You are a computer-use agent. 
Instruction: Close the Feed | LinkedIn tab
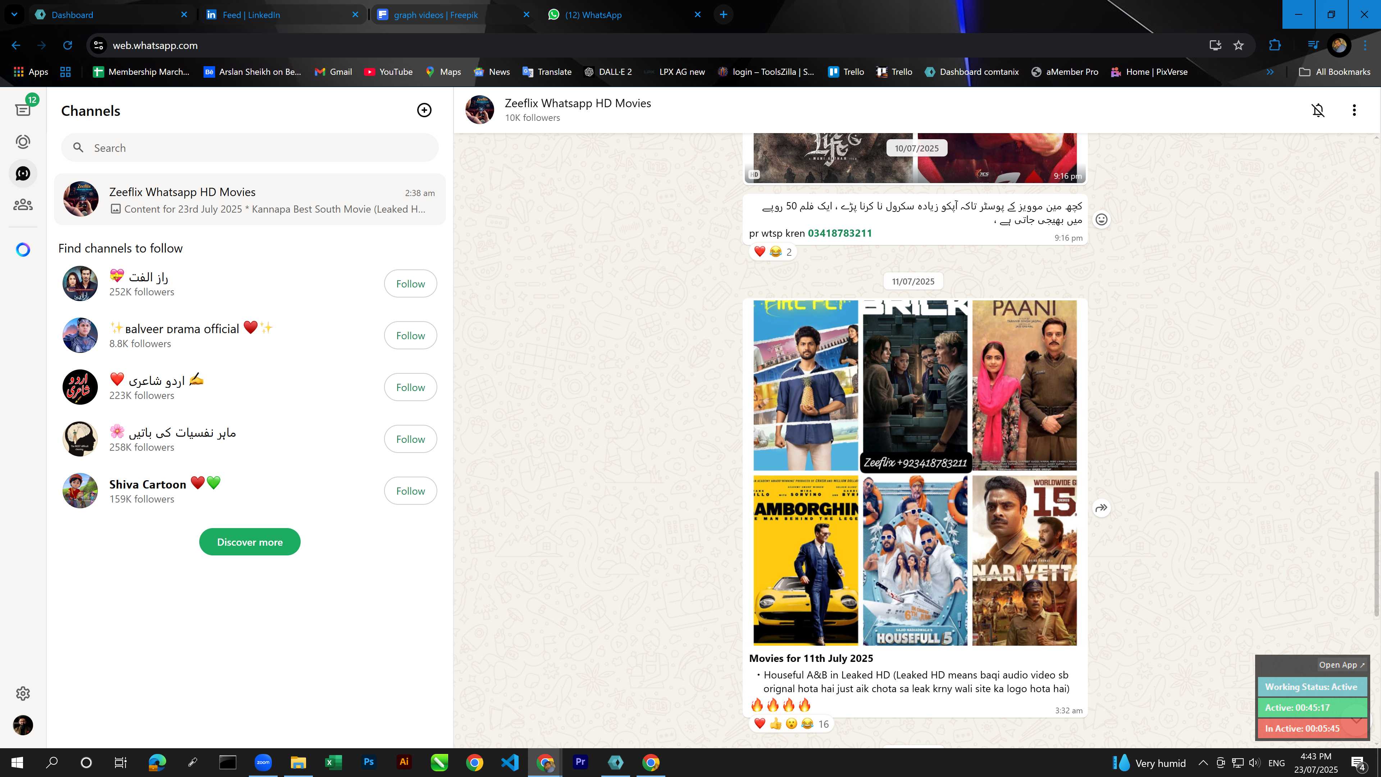[x=355, y=14]
